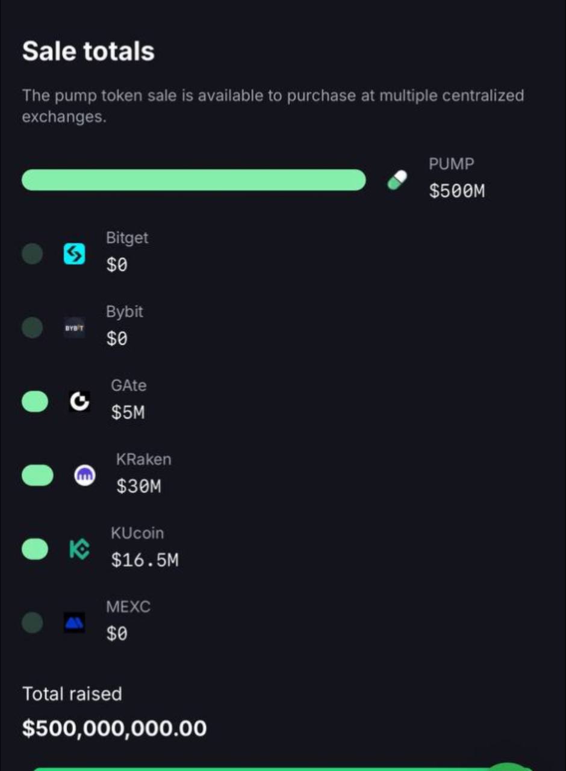This screenshot has height=771, width=566.
Task: Click the green bar next to KuCoin
Action: pyautogui.click(x=35, y=549)
